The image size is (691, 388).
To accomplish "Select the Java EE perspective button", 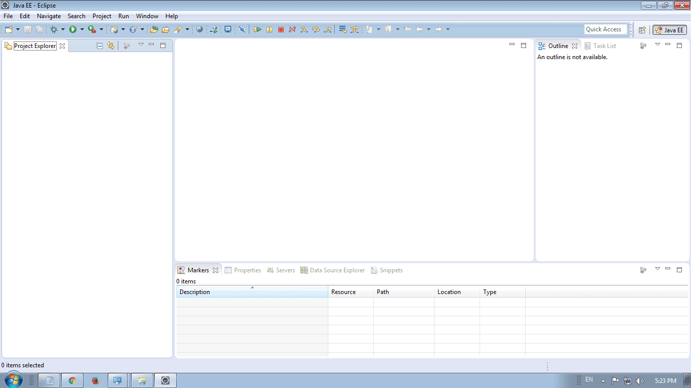I will pos(670,30).
